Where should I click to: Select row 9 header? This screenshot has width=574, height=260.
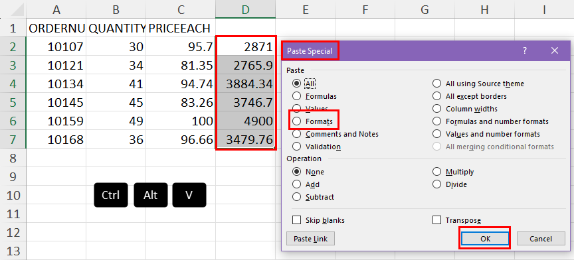(13, 176)
